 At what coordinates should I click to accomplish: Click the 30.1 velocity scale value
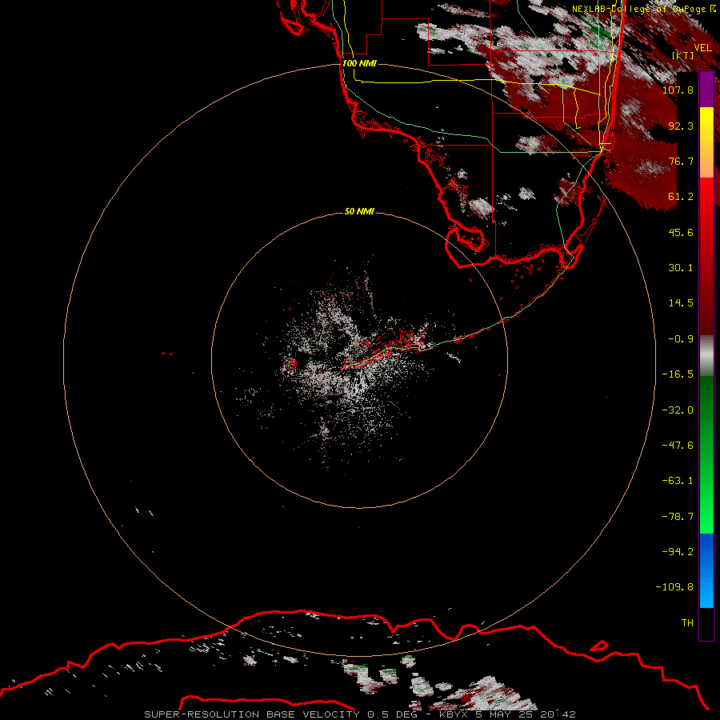(x=681, y=268)
